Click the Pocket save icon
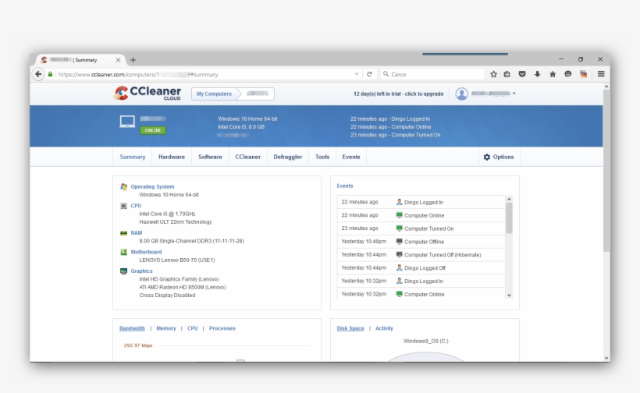This screenshot has height=393, width=640. point(522,74)
